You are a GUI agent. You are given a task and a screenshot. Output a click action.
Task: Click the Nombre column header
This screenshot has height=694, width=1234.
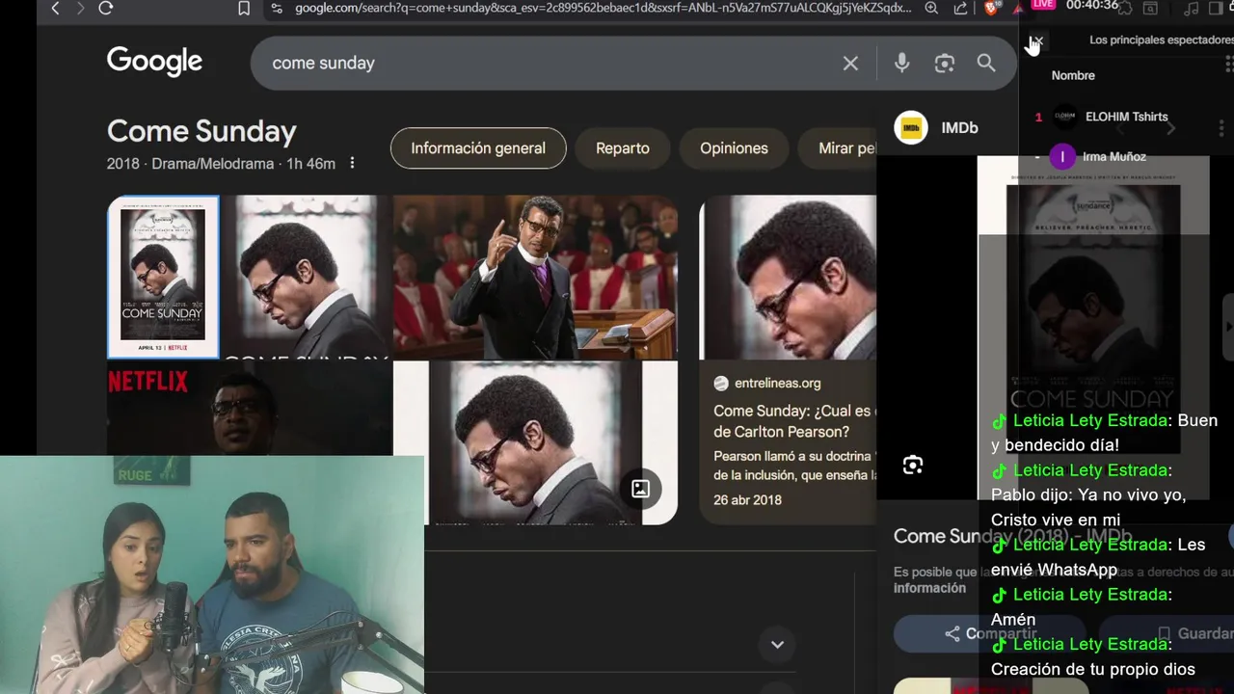pyautogui.click(x=1073, y=75)
